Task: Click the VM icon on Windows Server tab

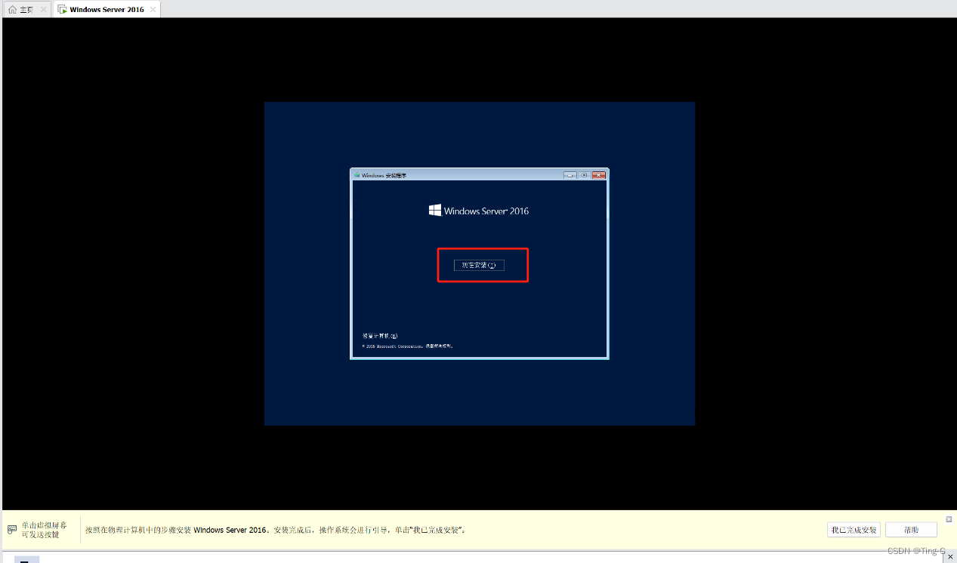Action: coord(62,10)
